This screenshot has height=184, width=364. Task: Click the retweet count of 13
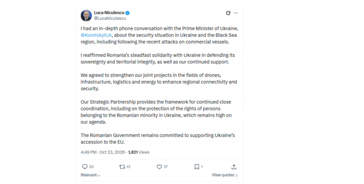[128, 167]
